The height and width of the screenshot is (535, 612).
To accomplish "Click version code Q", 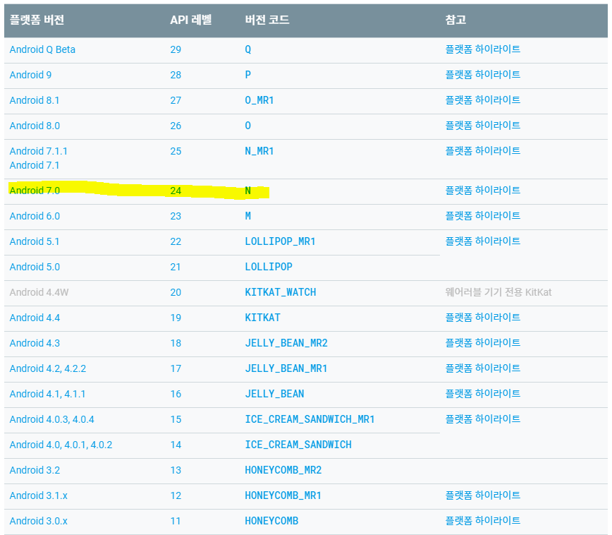I will (248, 49).
